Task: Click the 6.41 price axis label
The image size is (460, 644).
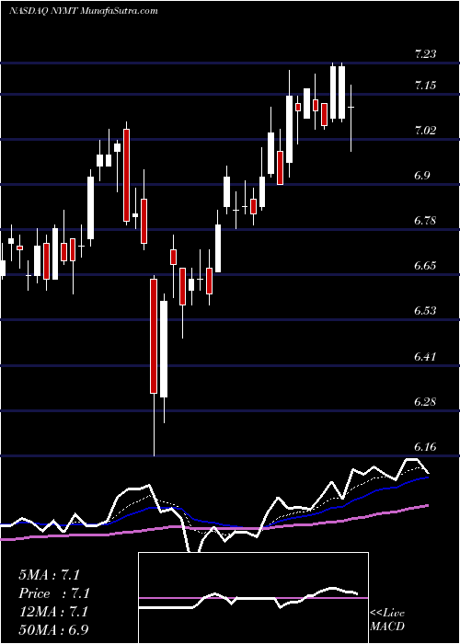Action: coord(425,356)
